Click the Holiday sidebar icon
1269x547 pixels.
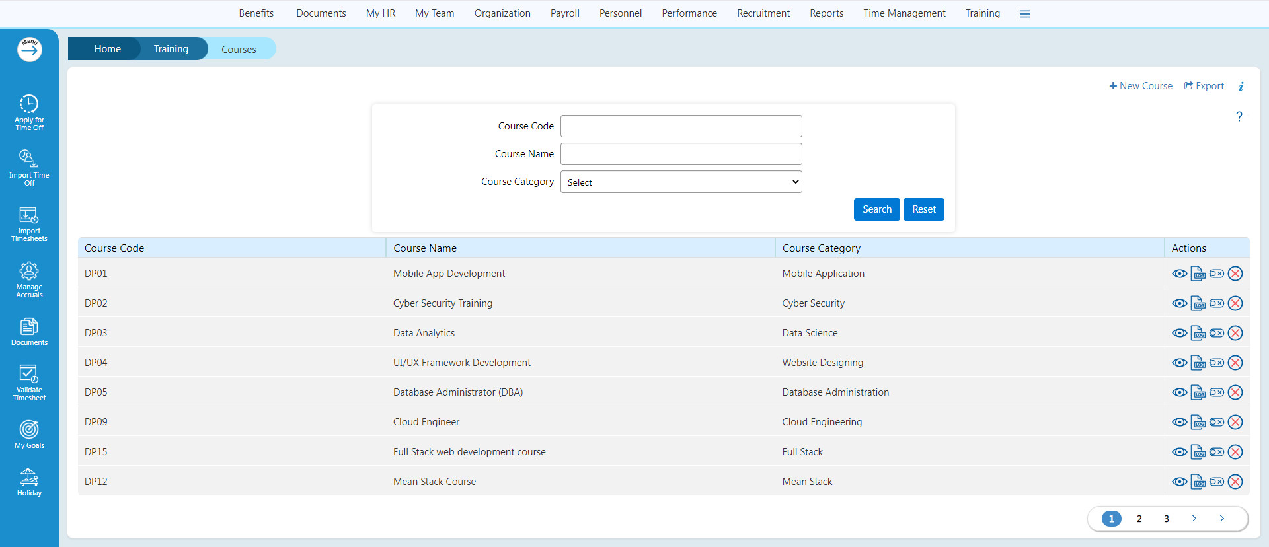click(29, 482)
